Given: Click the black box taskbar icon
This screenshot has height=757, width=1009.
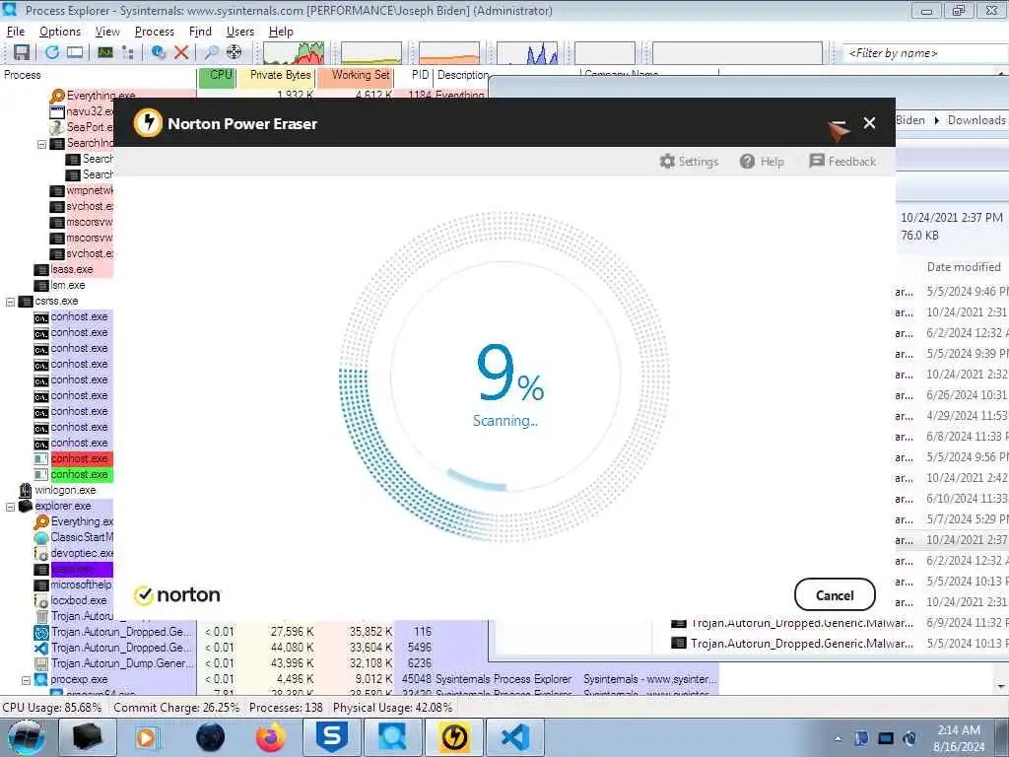Looking at the screenshot, I should point(88,737).
